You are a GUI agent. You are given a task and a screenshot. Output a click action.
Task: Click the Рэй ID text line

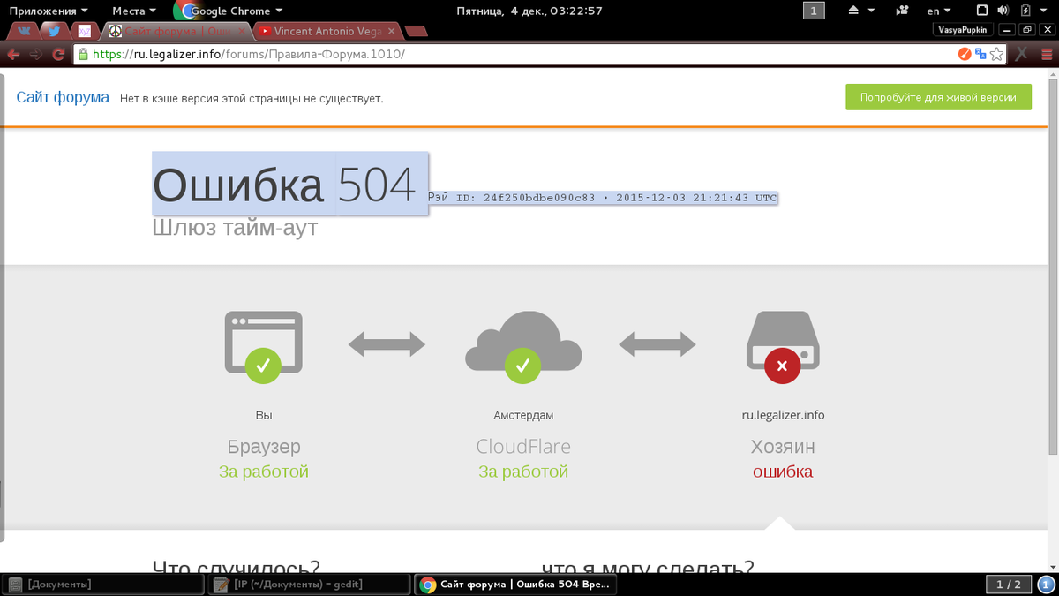[x=603, y=198]
